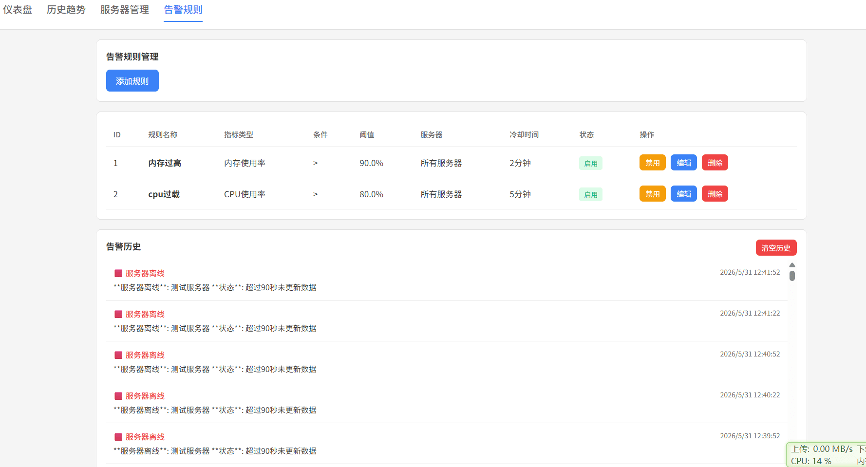866x467 pixels.
Task: Click the 清空历史 button
Action: 776,248
